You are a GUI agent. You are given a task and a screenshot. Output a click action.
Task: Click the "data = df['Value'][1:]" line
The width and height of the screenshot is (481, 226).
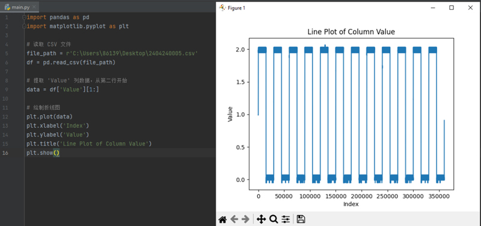click(x=63, y=89)
